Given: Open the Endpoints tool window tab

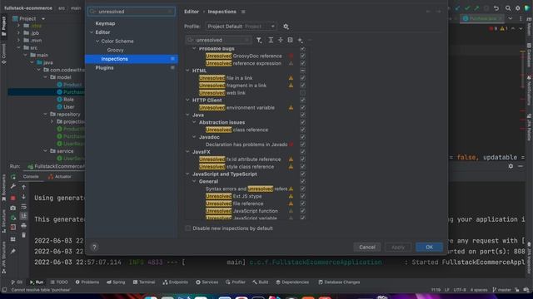Looking at the screenshot, I should click(x=176, y=282).
